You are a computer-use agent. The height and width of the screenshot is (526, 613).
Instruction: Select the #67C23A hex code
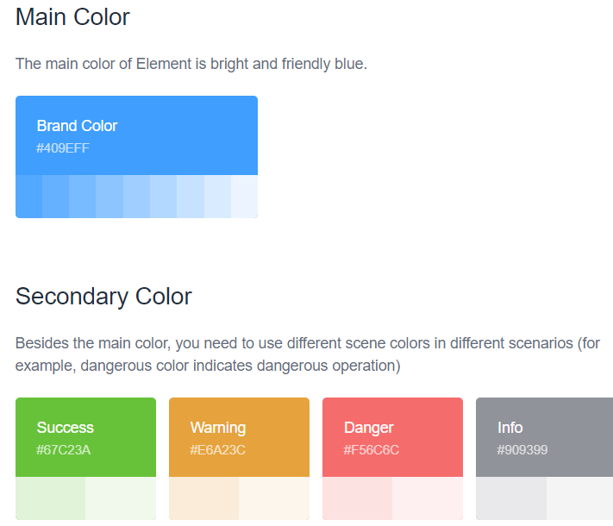click(x=63, y=450)
